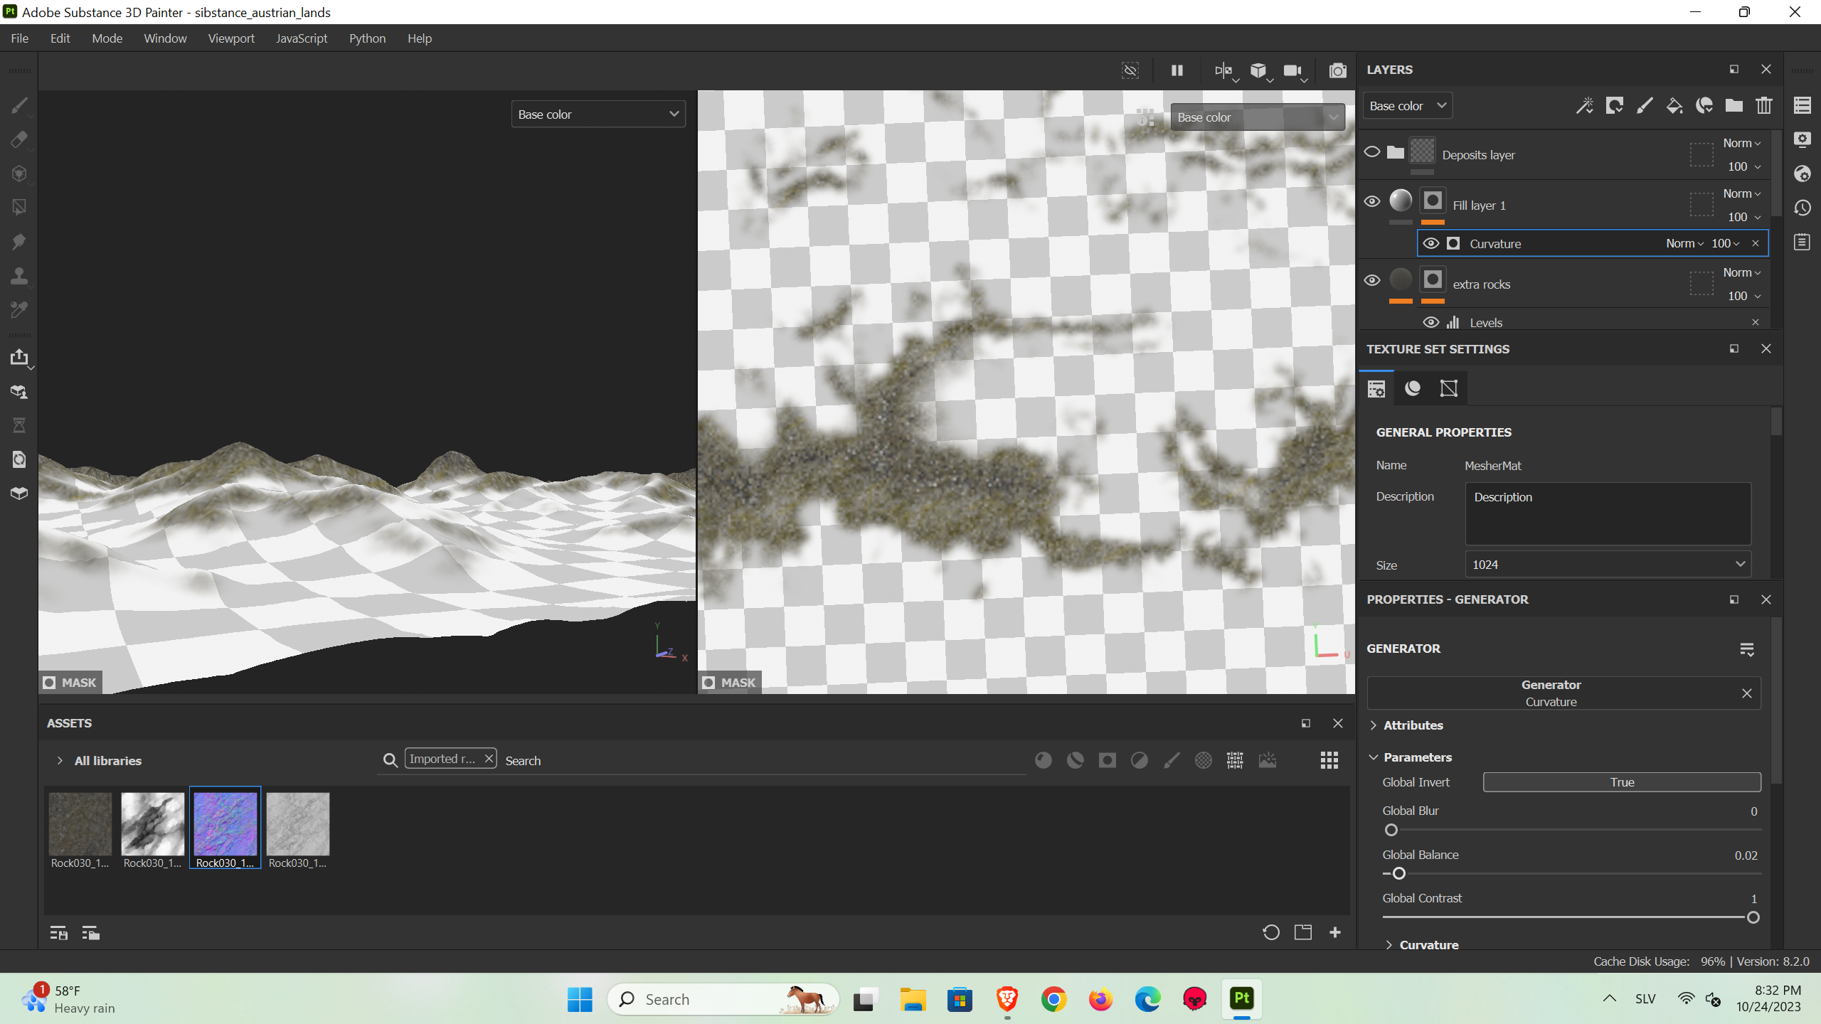
Task: Toggle visibility of Levels effect
Action: [x=1431, y=322]
